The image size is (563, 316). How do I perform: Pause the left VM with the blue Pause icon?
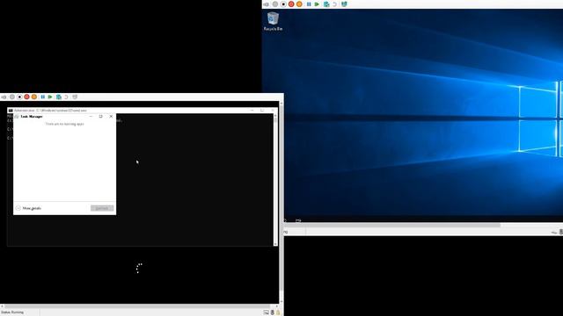click(x=43, y=97)
